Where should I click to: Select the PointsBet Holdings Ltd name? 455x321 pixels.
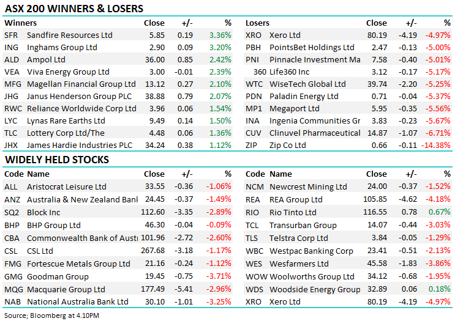coord(312,47)
